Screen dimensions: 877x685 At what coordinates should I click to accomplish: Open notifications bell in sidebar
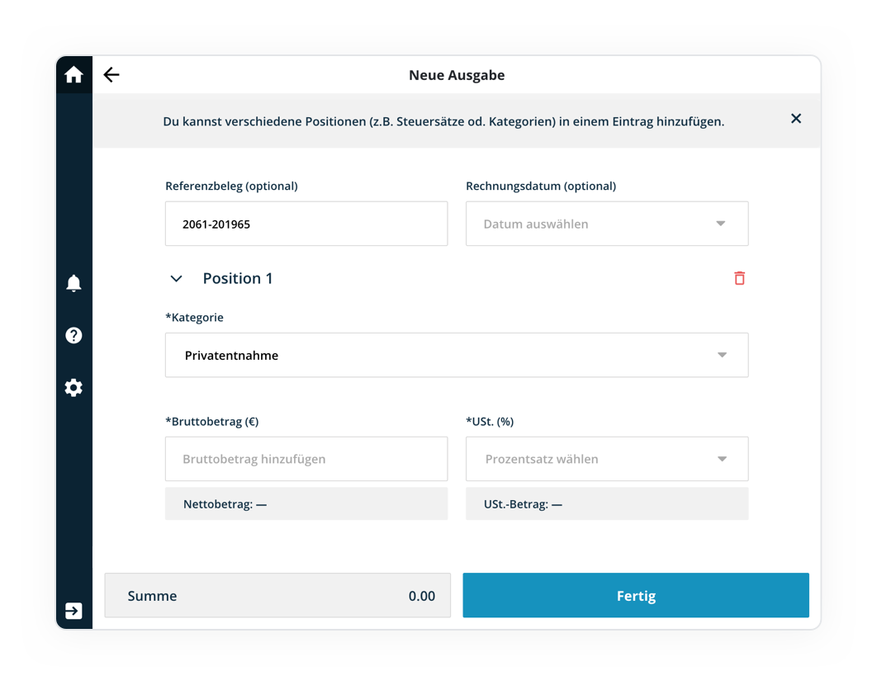[x=73, y=283]
